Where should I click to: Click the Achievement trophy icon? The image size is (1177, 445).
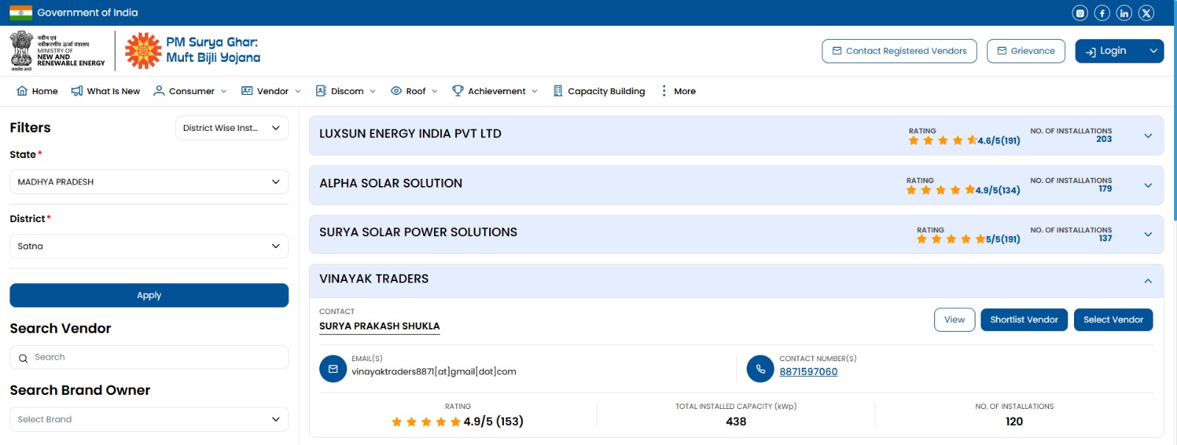(x=458, y=90)
